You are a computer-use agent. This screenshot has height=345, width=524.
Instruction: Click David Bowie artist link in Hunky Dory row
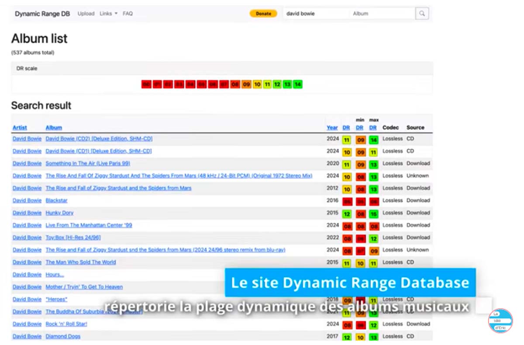(x=27, y=213)
